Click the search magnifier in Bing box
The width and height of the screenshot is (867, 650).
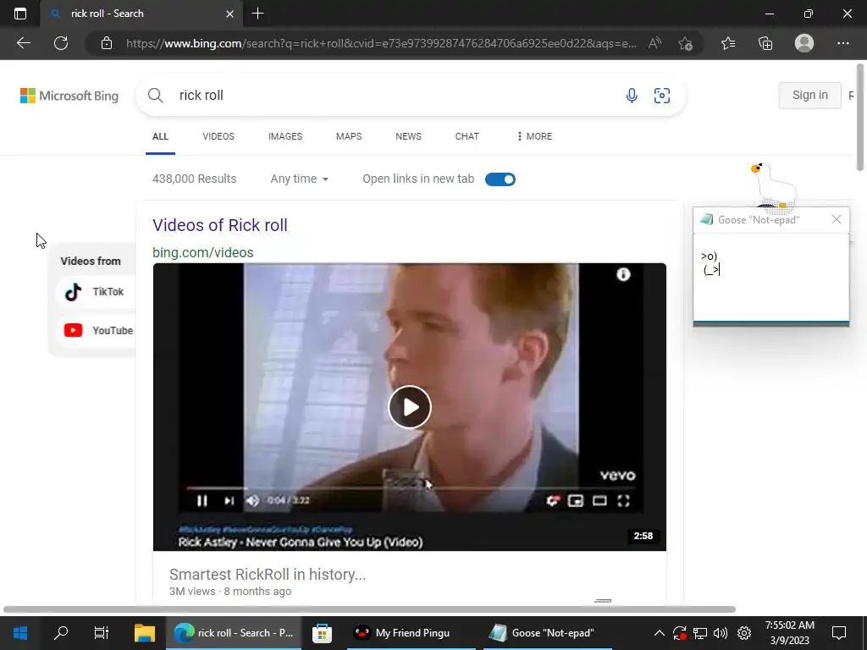tap(156, 96)
